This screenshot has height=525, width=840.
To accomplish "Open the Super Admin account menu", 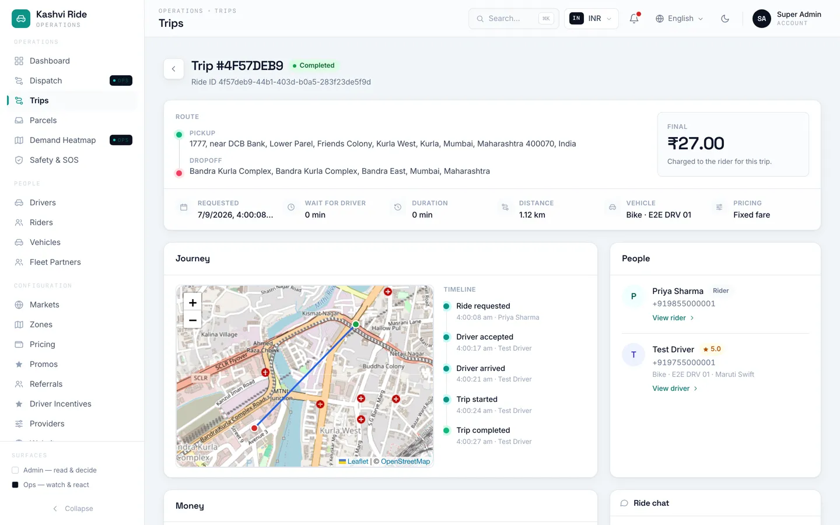I will click(x=786, y=19).
